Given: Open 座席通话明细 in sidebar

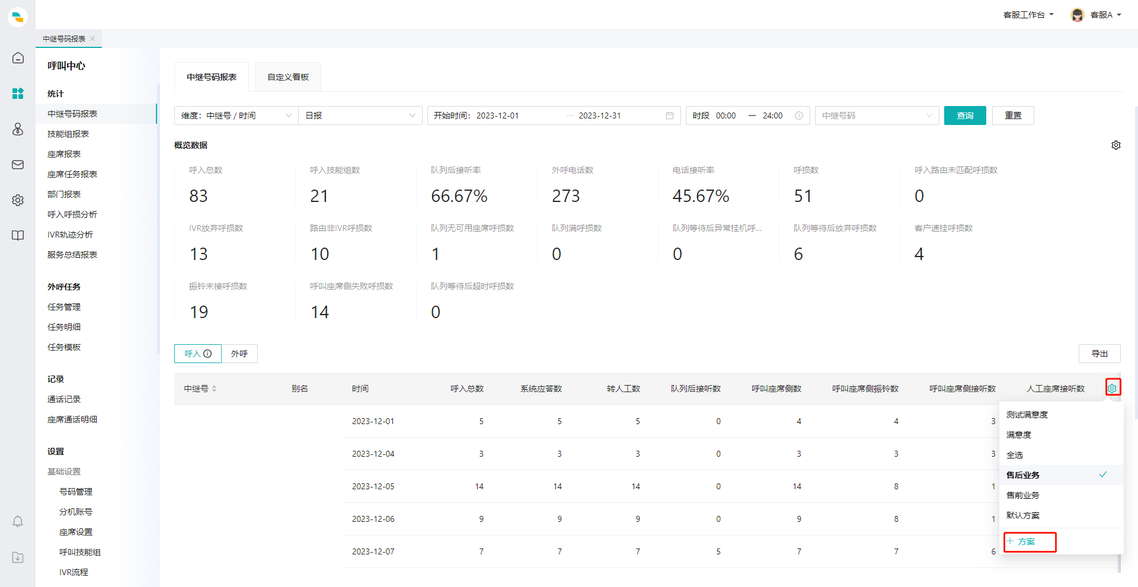Looking at the screenshot, I should pos(72,419).
